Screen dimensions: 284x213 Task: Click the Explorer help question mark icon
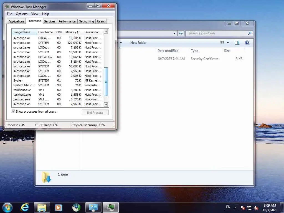pyautogui.click(x=247, y=43)
